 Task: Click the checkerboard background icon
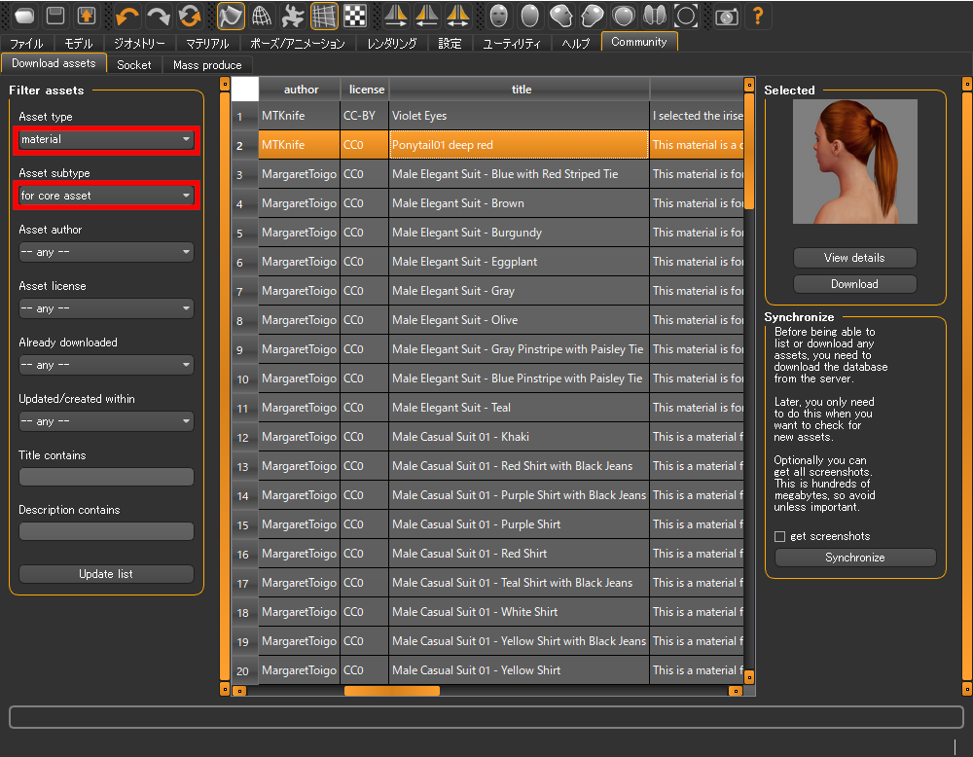(x=353, y=16)
